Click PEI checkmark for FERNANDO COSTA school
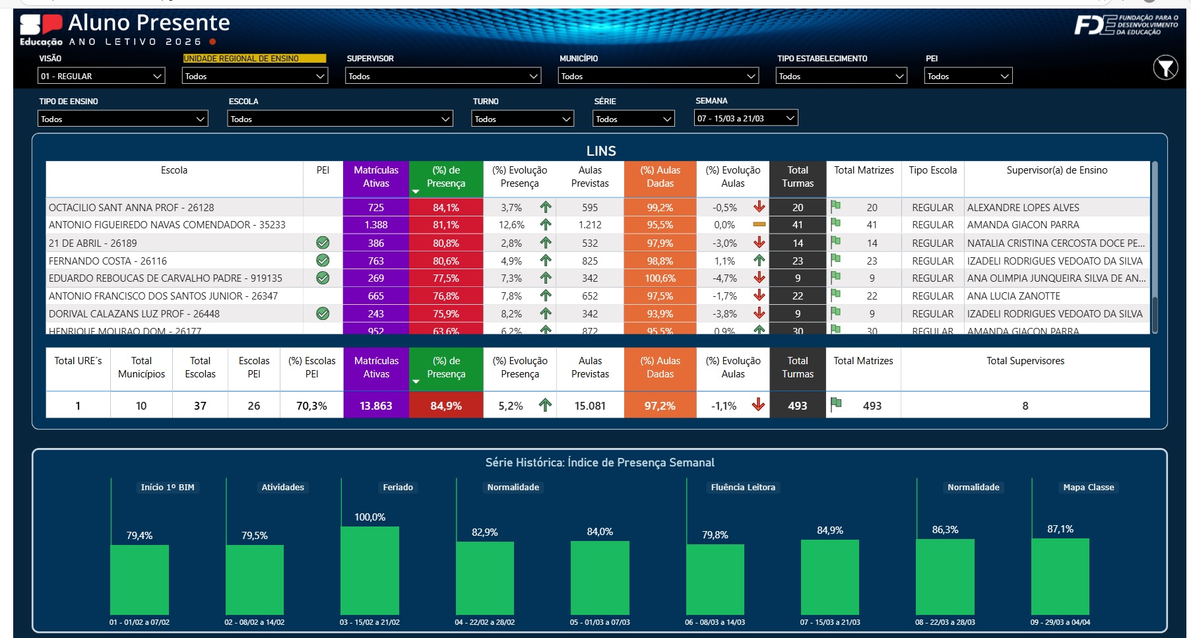The image size is (1191, 638). pyautogui.click(x=323, y=261)
